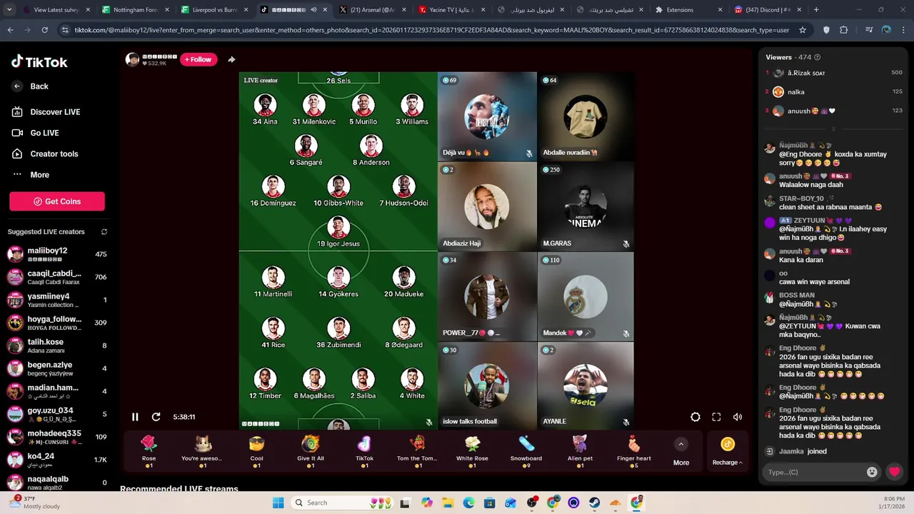Reload the browser page
Viewport: 914px width, 514px height.
(x=44, y=30)
